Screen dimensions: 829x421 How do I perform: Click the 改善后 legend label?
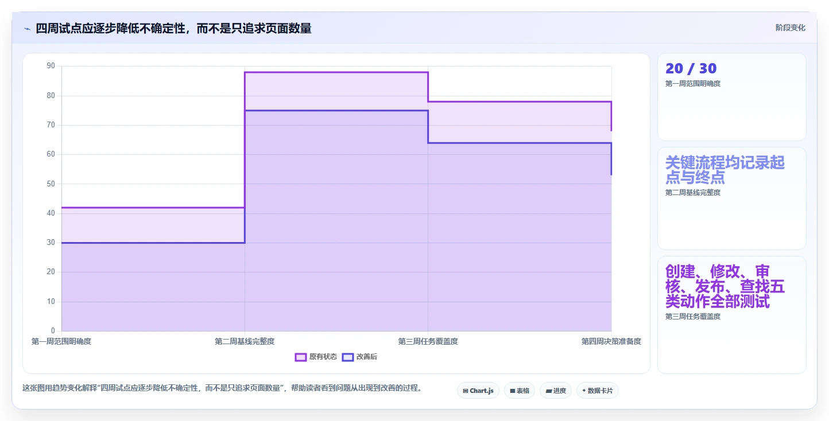click(367, 357)
